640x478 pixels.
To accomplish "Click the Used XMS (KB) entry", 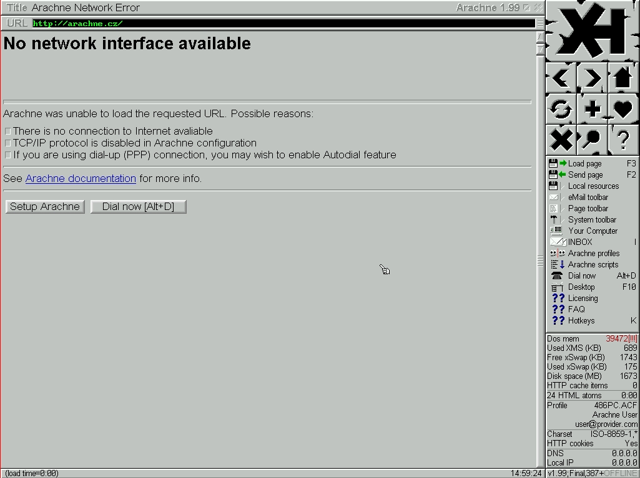I will 593,348.
